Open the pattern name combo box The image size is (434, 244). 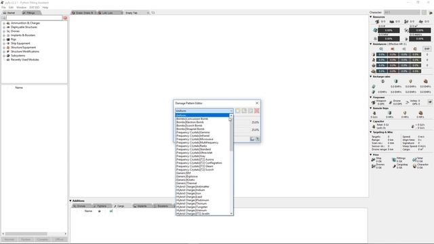[x=204, y=110]
